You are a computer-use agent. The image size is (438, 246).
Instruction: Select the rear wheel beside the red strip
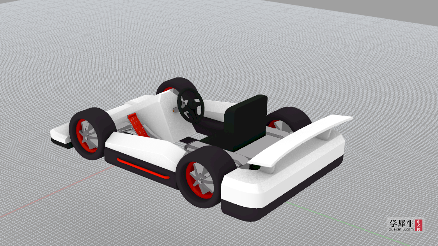206,177
